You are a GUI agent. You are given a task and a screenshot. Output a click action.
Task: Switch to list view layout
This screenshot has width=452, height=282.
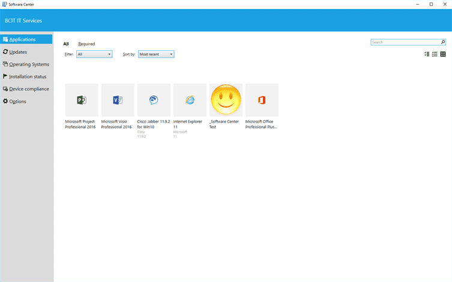click(x=435, y=54)
